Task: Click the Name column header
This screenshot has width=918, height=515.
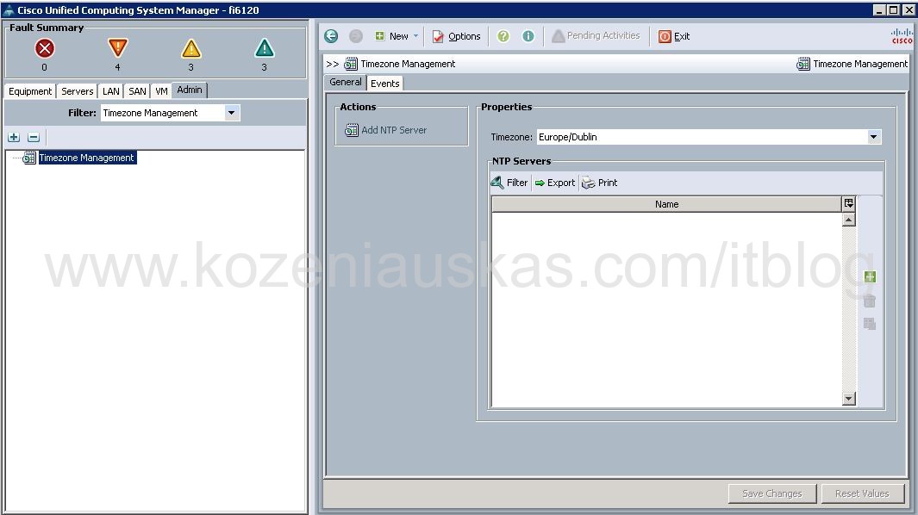Action: pos(666,204)
